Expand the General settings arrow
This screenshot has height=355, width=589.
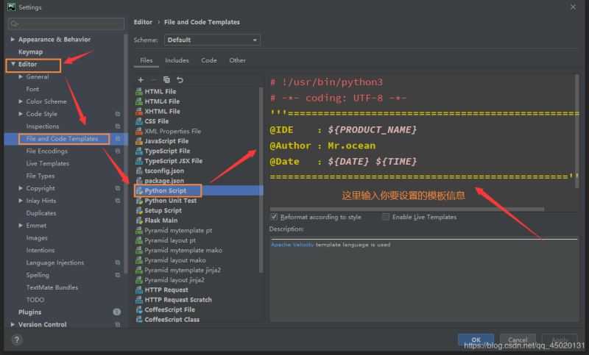(21, 76)
